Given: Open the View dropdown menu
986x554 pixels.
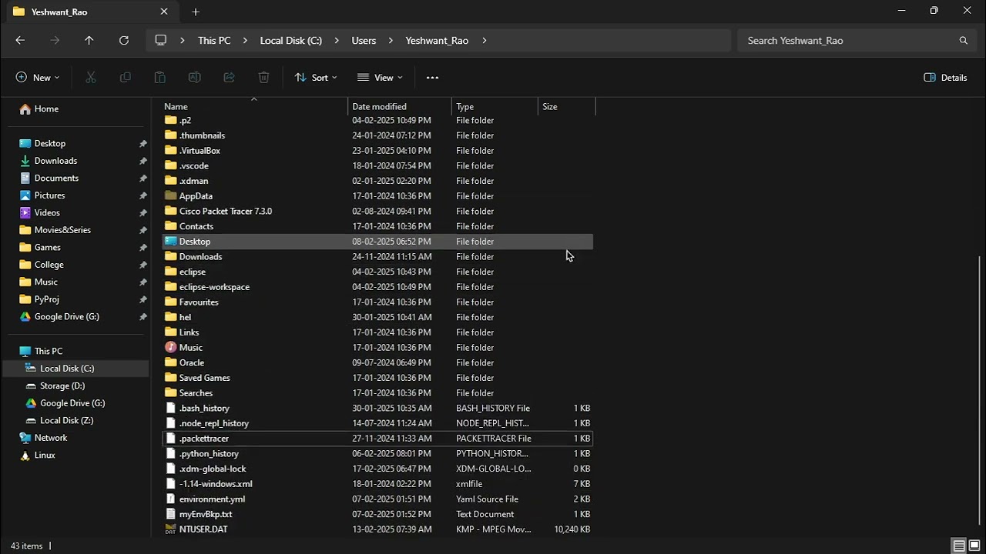Looking at the screenshot, I should click(380, 78).
